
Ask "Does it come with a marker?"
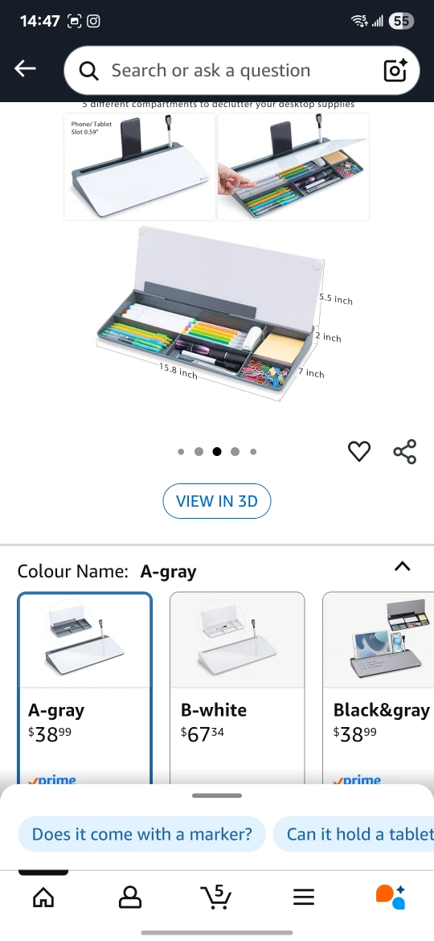[x=142, y=834]
